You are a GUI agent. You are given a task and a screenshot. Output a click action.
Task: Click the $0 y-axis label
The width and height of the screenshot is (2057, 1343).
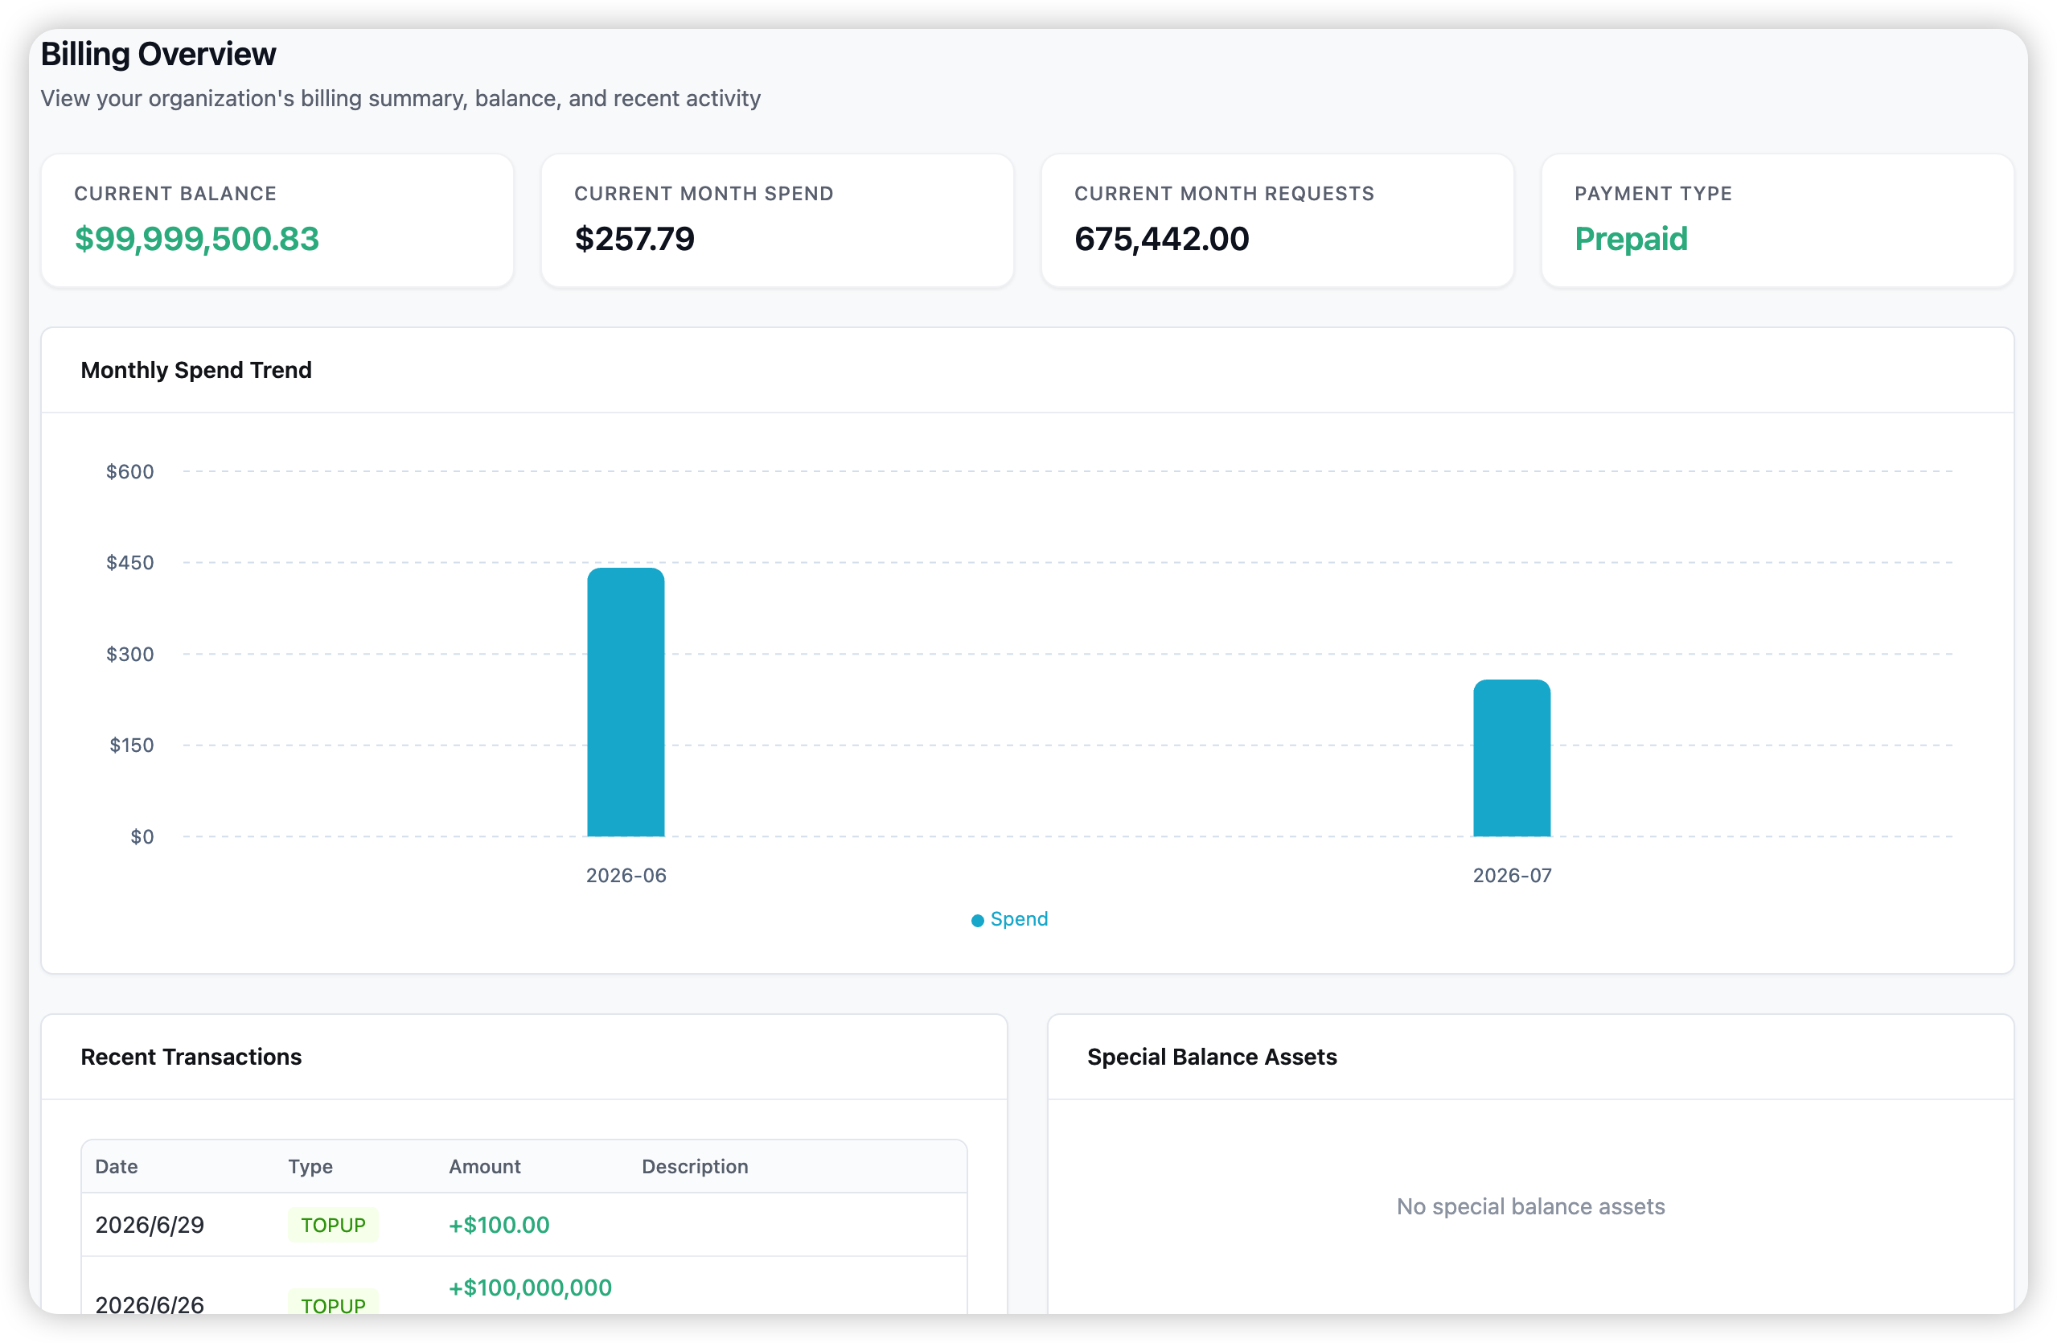pyautogui.click(x=142, y=836)
